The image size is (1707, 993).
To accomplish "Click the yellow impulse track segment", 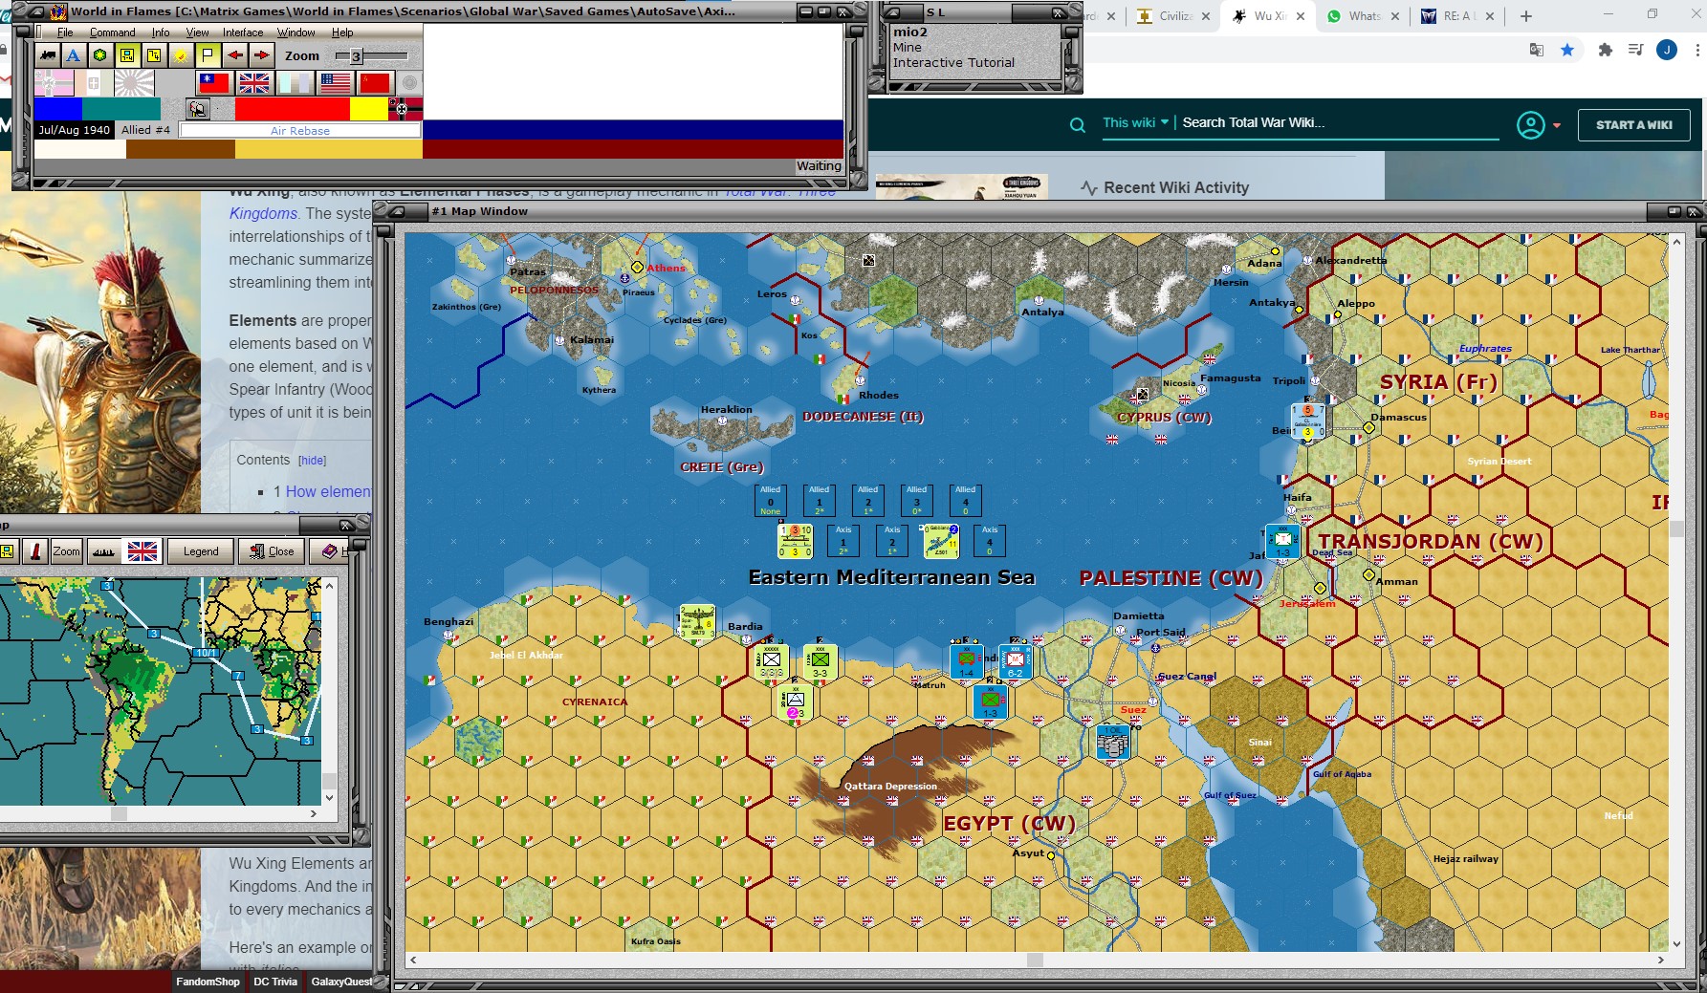I will 369,109.
